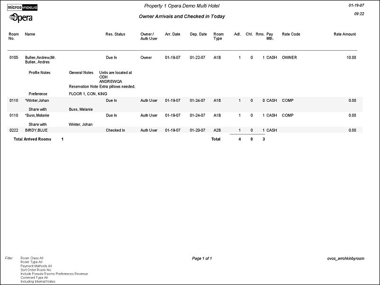Click the BIRDY, BLUE guest name
The width and height of the screenshot is (380, 285).
tap(36, 130)
